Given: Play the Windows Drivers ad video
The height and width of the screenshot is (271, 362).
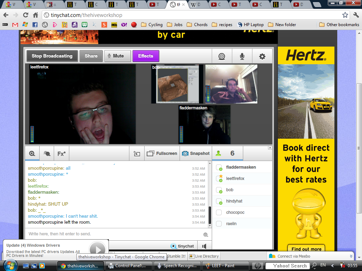Looking at the screenshot, I should [98, 249].
